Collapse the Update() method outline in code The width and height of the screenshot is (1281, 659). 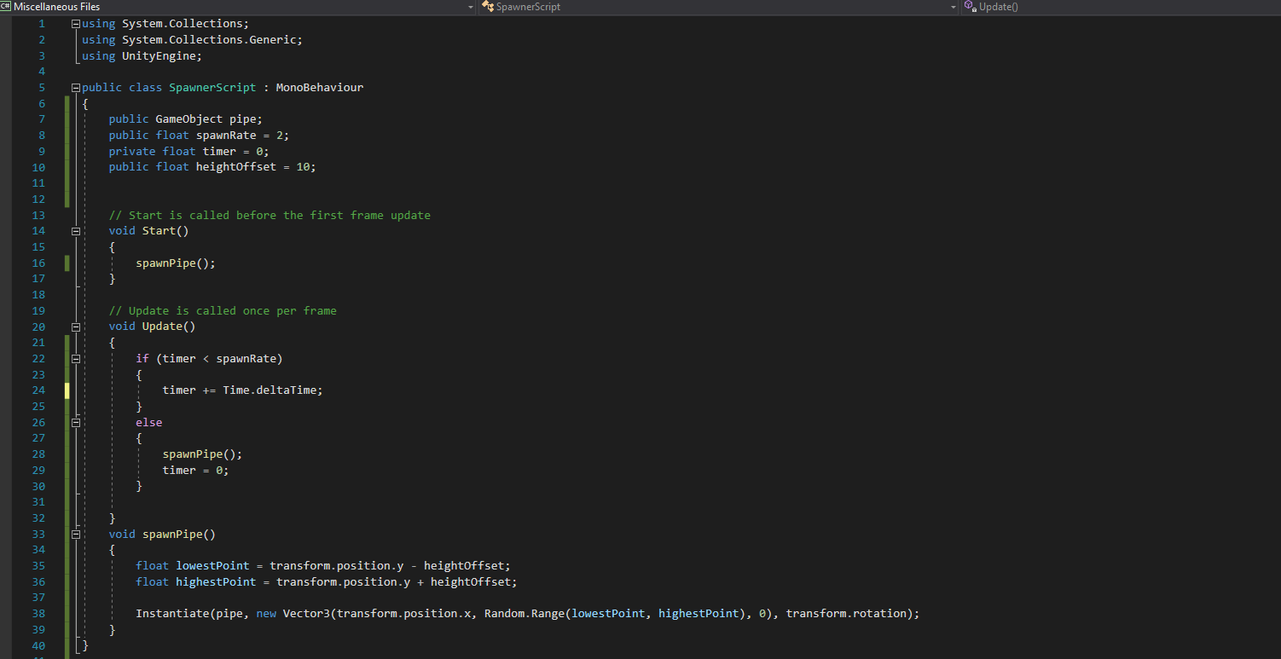pyautogui.click(x=76, y=327)
